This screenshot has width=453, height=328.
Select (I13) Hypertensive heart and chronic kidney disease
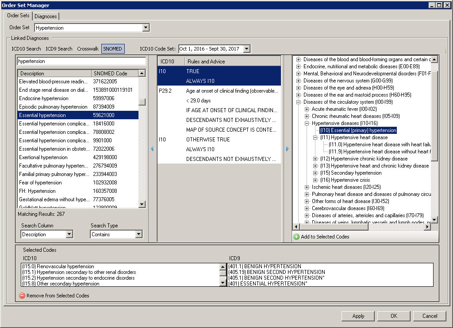point(374,166)
